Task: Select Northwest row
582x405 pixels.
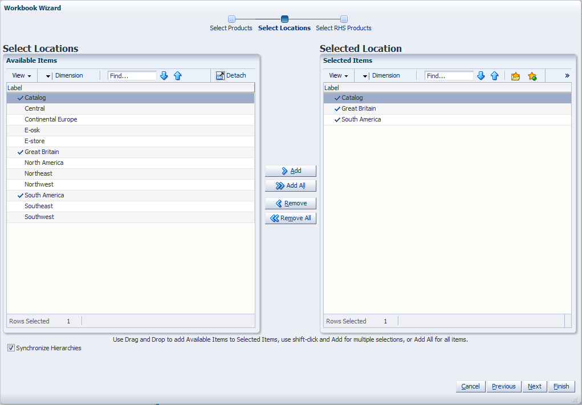Action: (x=131, y=184)
